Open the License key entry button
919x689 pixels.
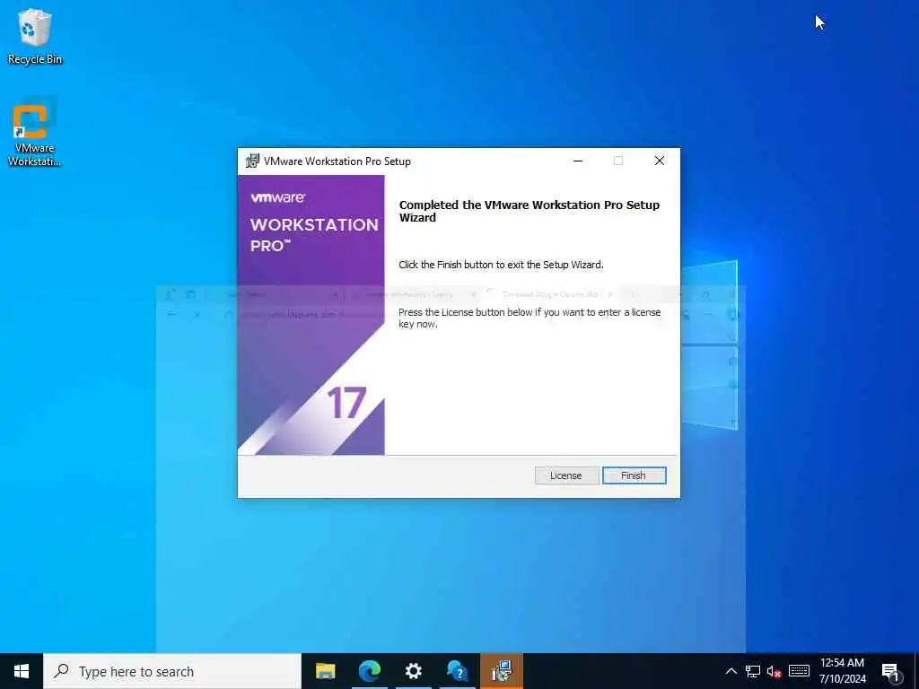point(566,475)
